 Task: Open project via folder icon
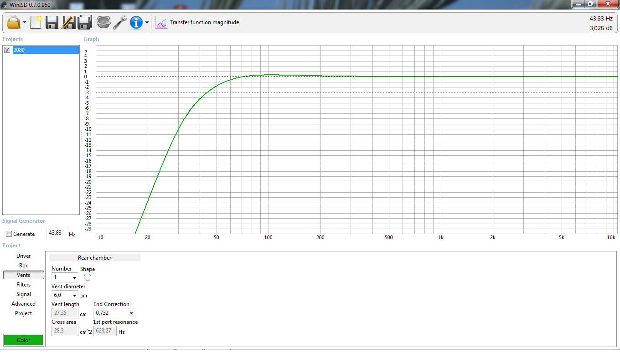pos(14,22)
